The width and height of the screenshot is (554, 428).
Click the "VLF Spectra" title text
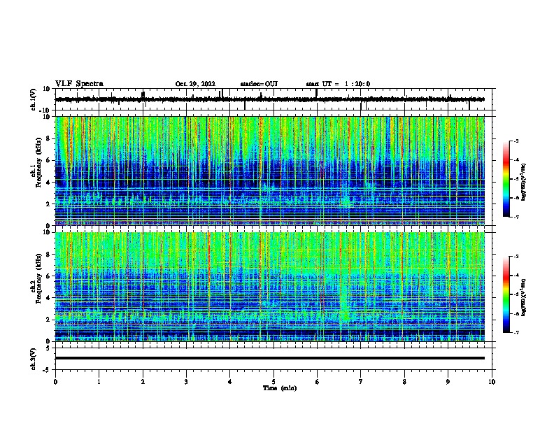pos(79,84)
